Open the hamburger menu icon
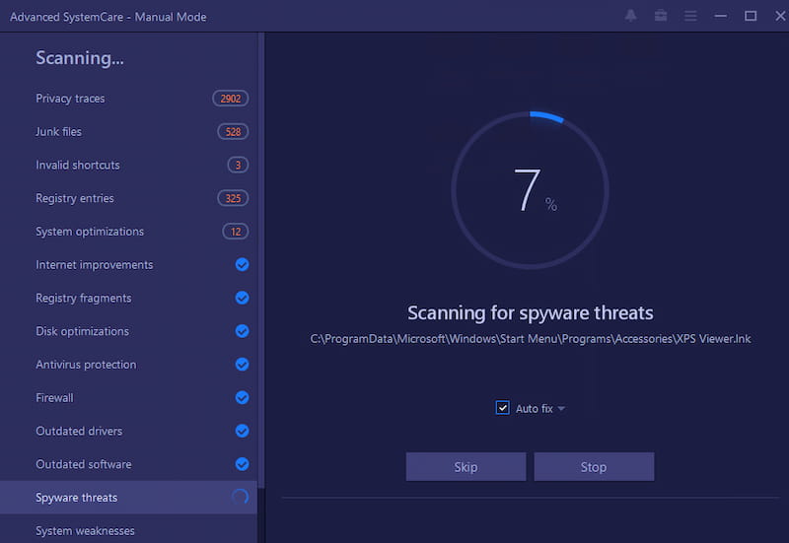 pos(690,16)
